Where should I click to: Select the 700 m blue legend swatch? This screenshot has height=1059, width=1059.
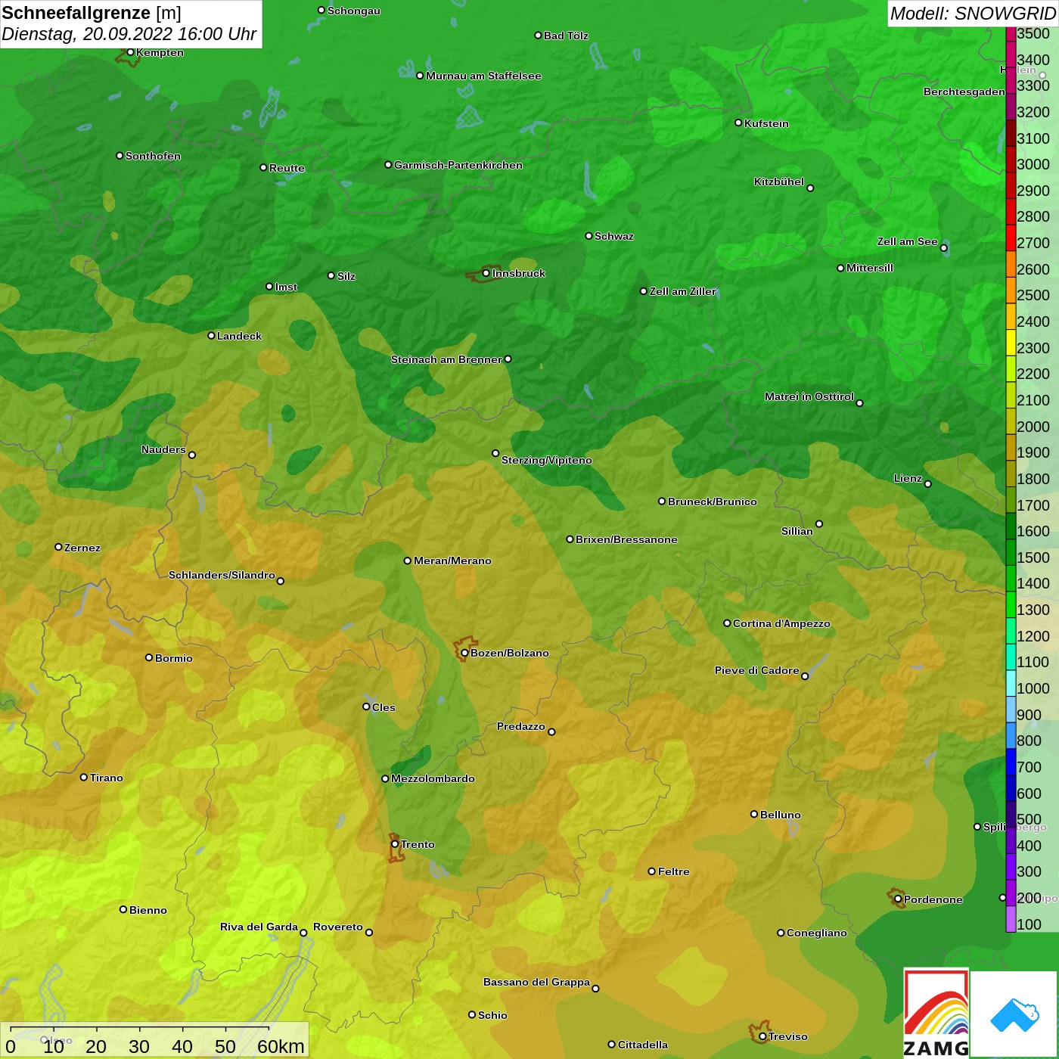(1011, 761)
